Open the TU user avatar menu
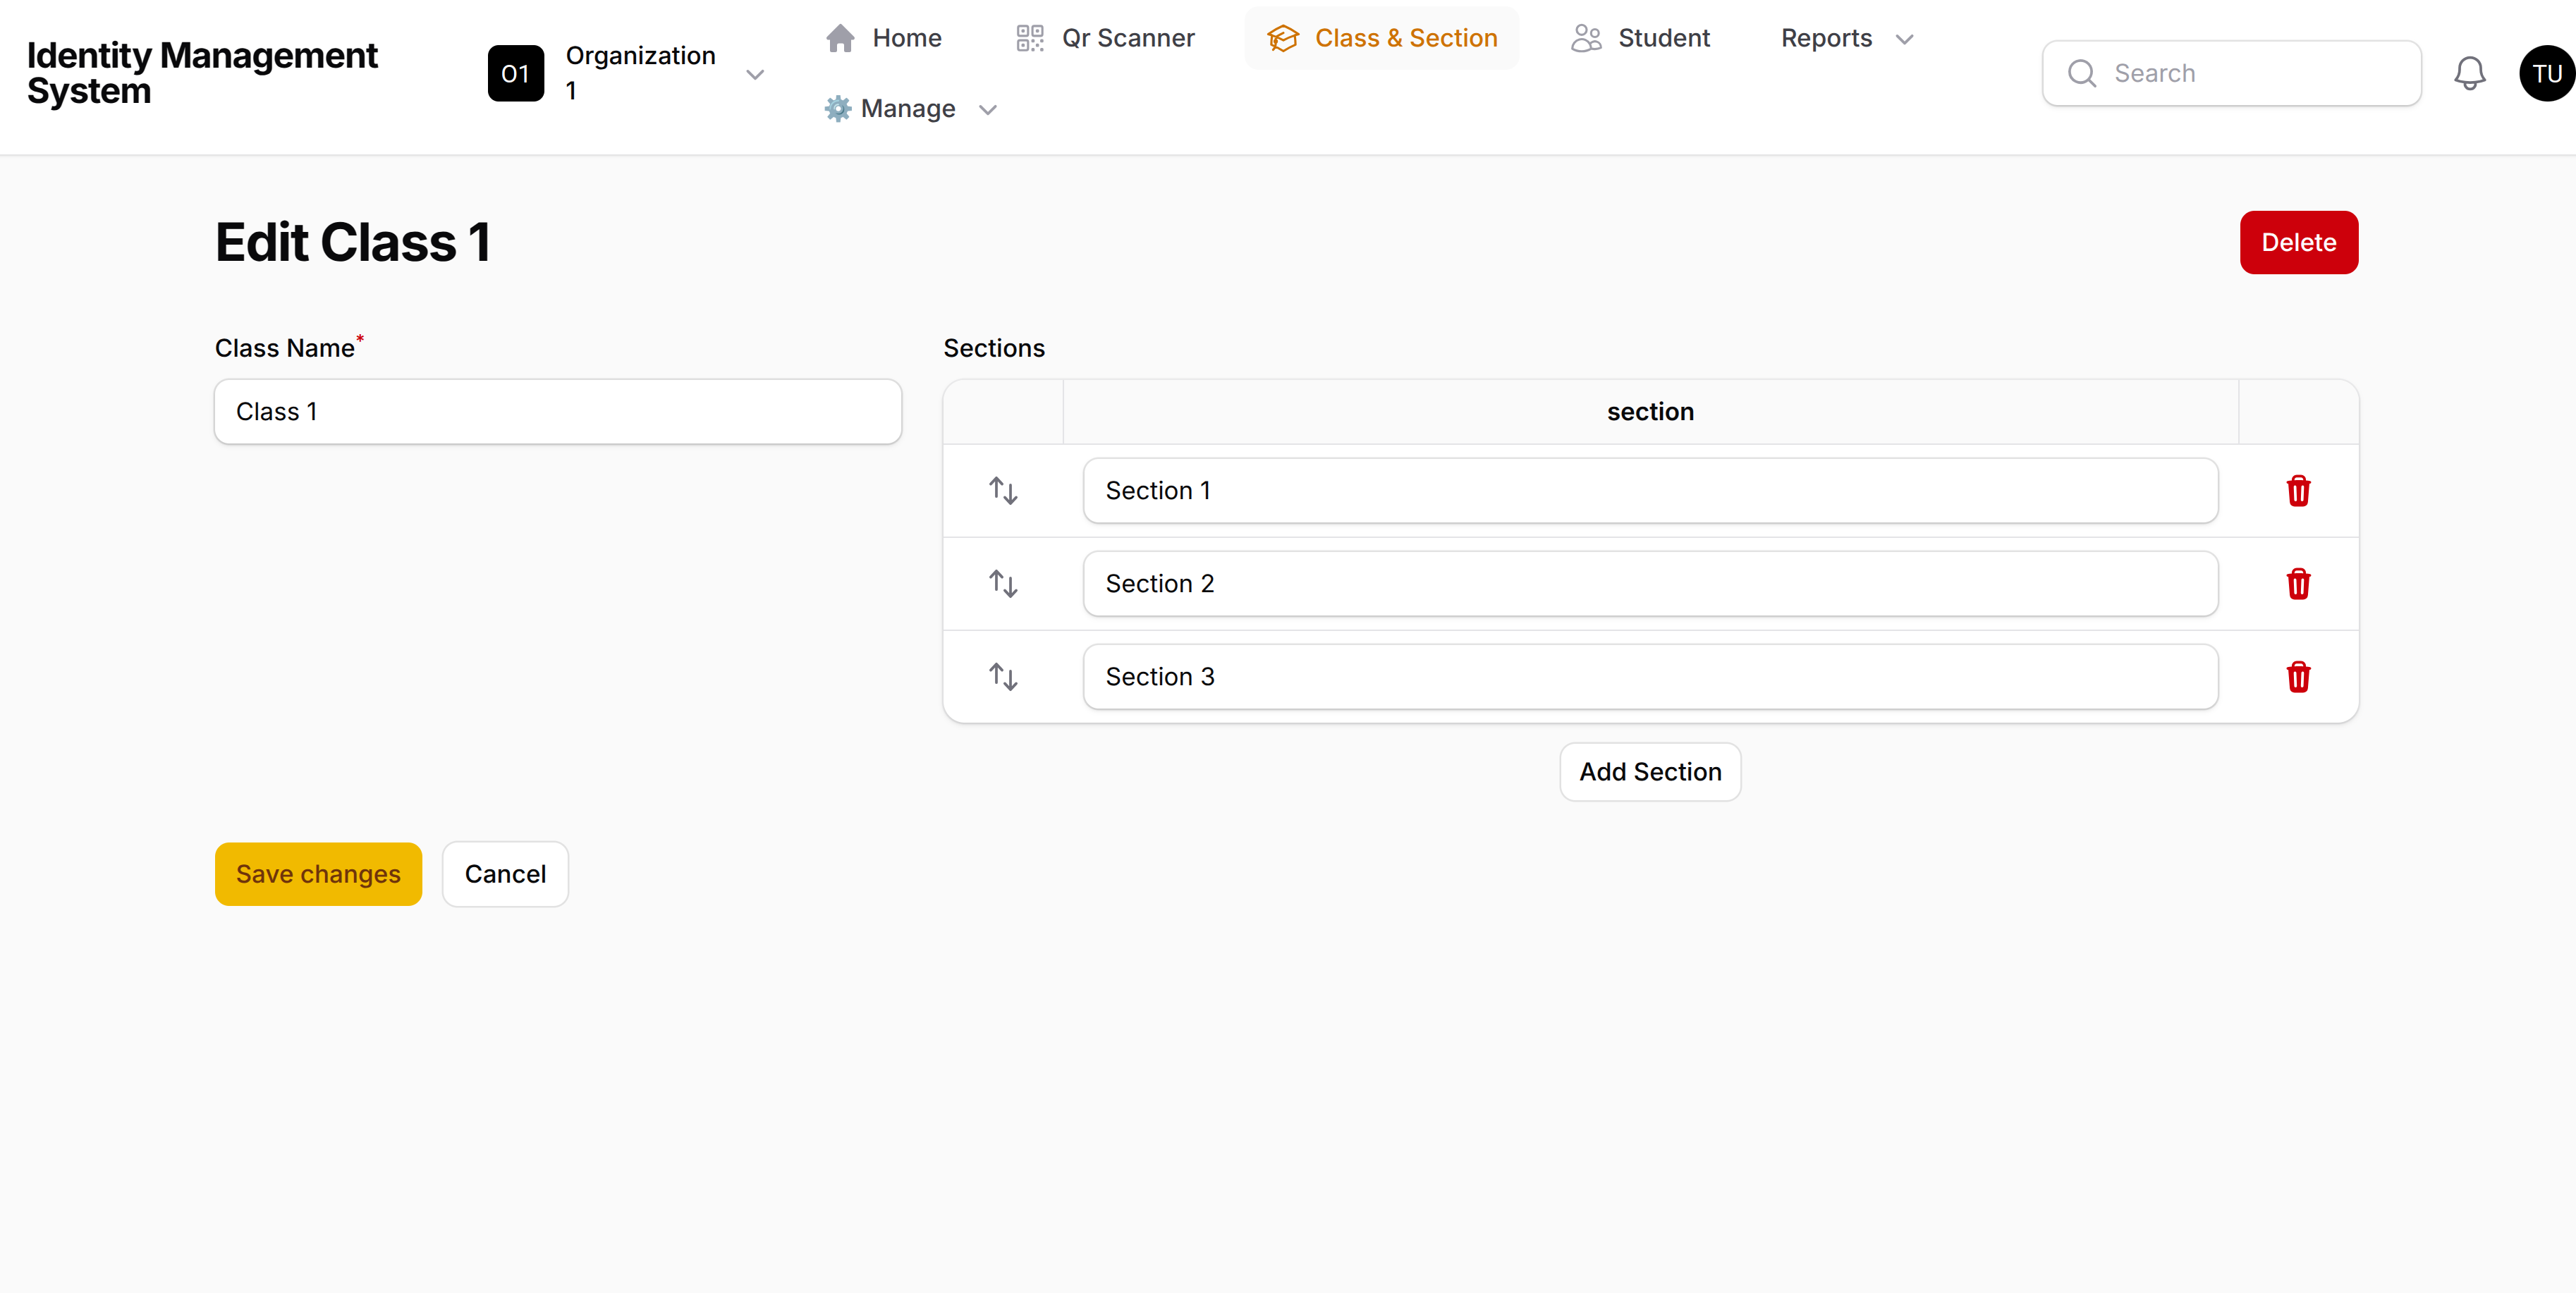The width and height of the screenshot is (2576, 1293). point(2545,73)
